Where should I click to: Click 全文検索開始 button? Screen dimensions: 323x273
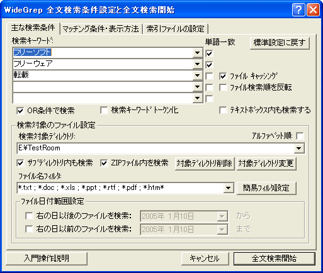click(x=275, y=259)
